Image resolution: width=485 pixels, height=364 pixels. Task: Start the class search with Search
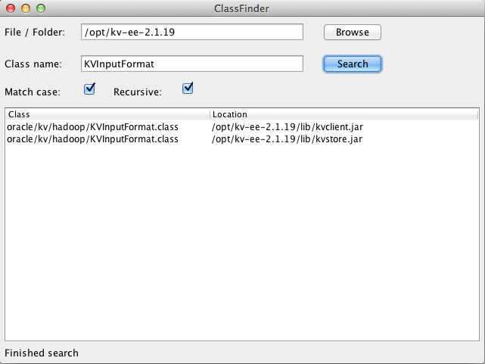click(353, 64)
